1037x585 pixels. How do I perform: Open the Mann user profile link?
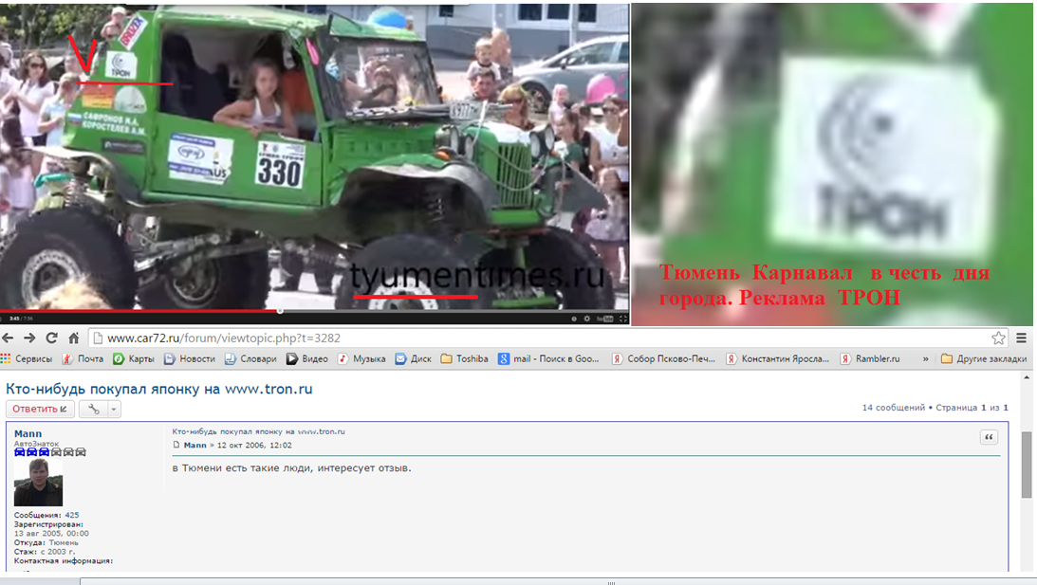click(28, 433)
